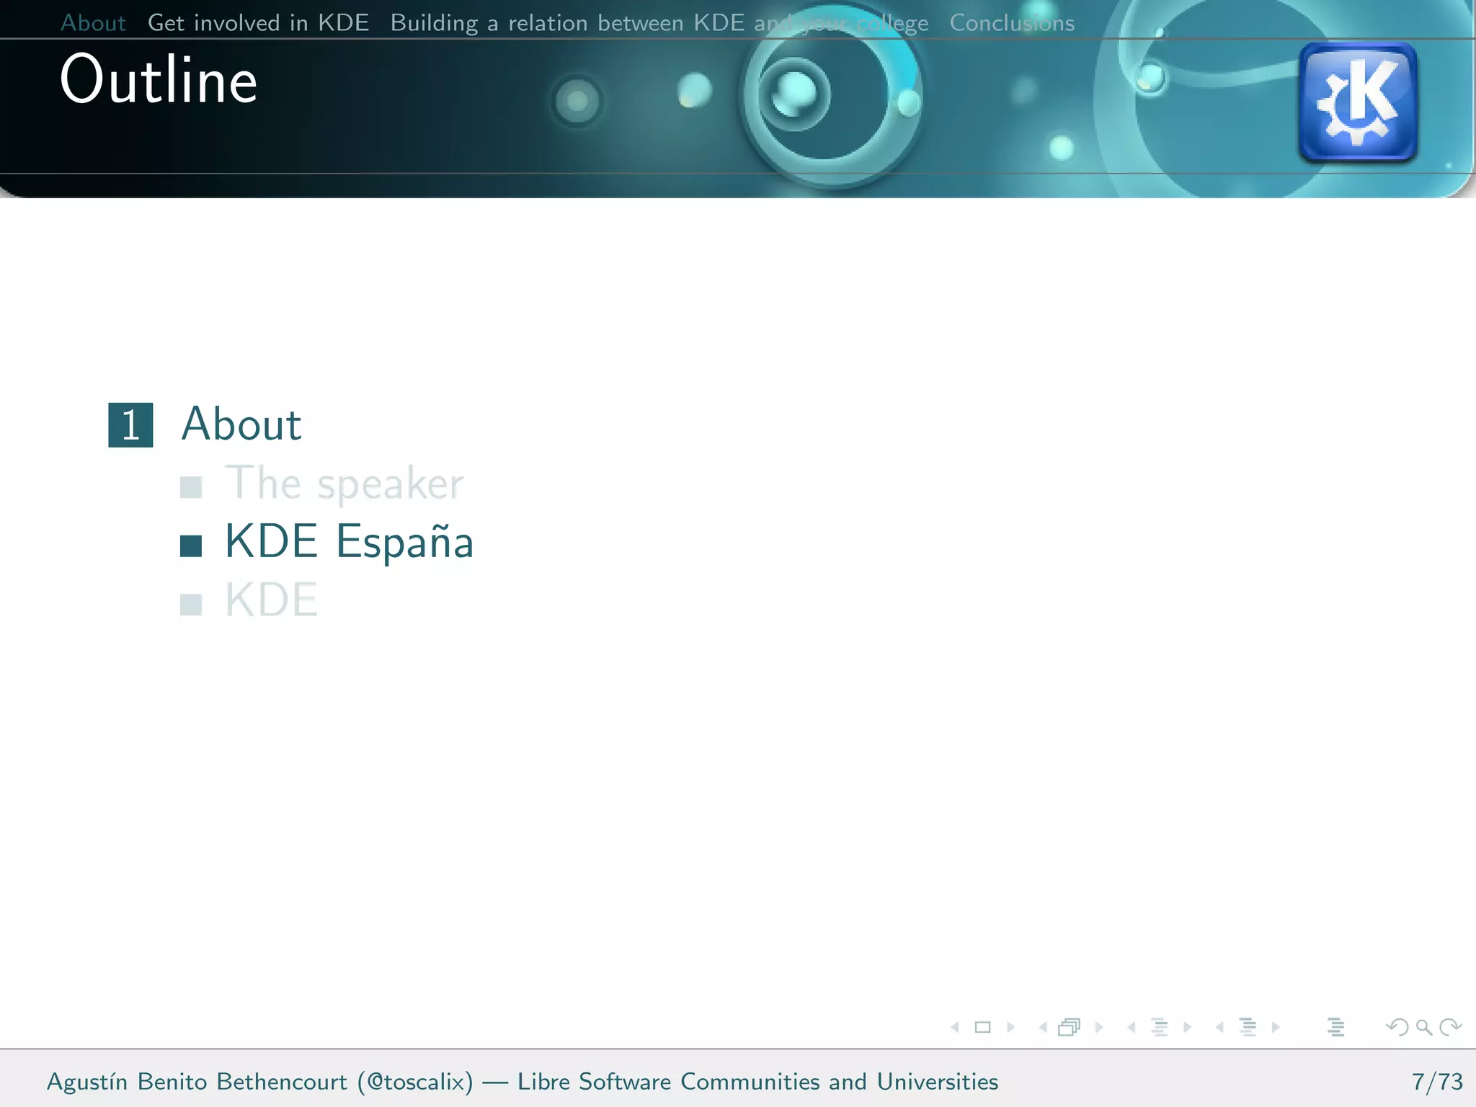
Task: Go to next frame arrow
Action: pyautogui.click(x=1098, y=1027)
